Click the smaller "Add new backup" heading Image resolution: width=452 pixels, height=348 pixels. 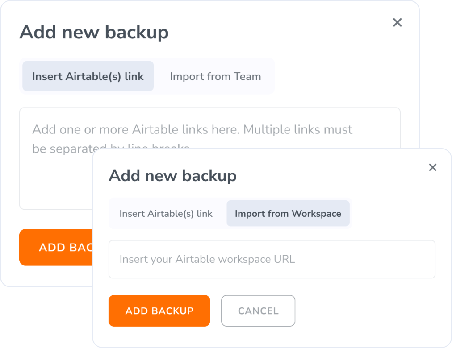172,176
